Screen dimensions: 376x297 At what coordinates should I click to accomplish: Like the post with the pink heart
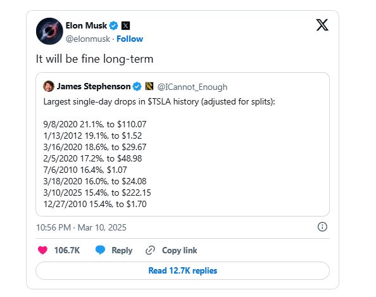42,250
